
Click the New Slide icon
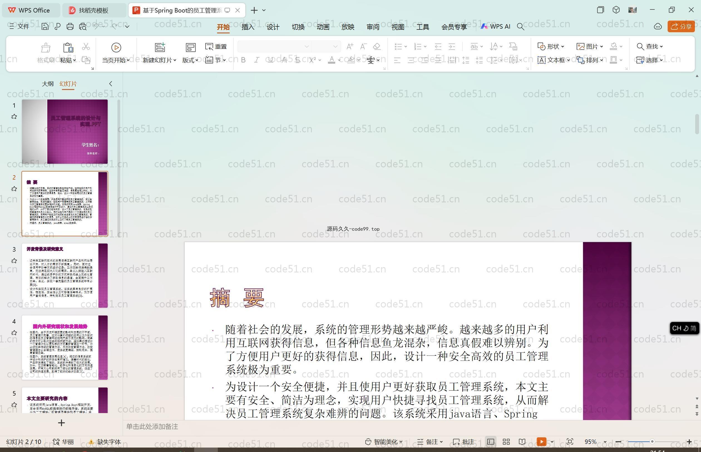coord(160,48)
